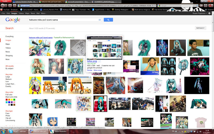Filter by Face type
The width and height of the screenshot is (214, 134).
(7, 113)
